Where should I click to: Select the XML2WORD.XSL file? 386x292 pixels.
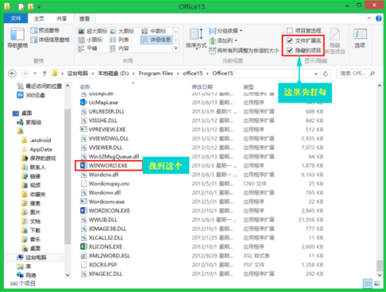coord(109,256)
